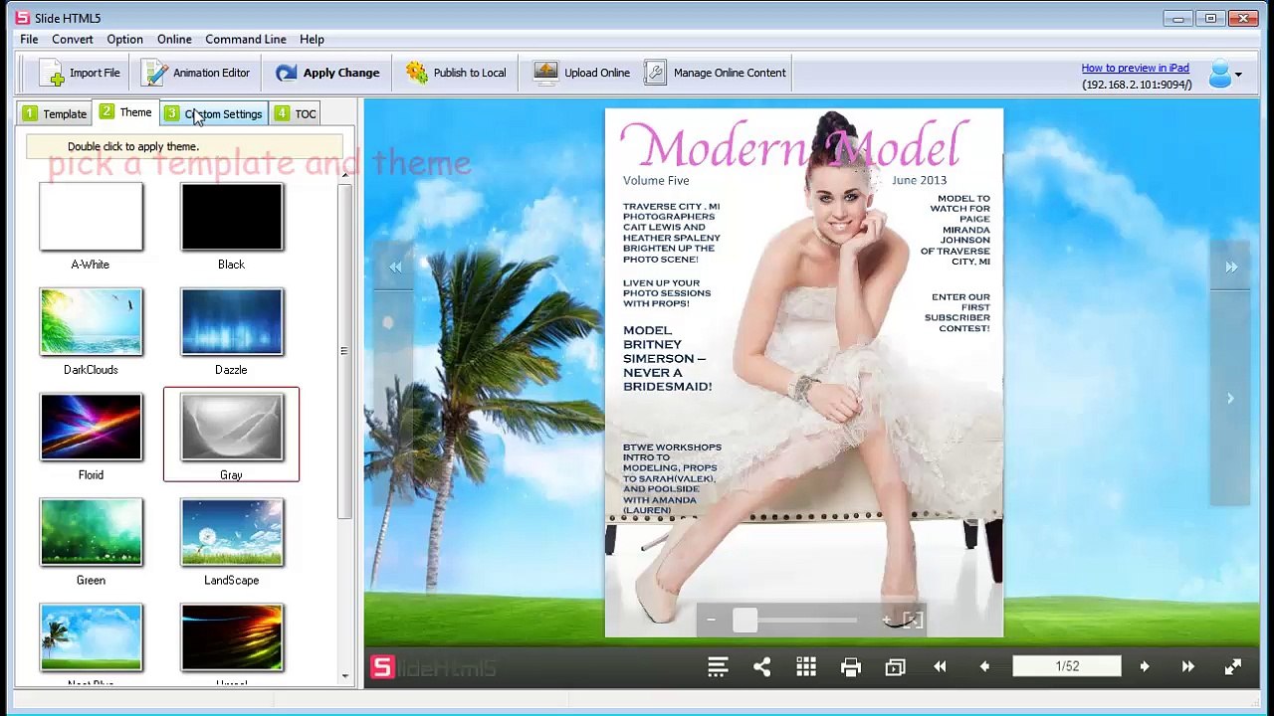Jump to the first page
This screenshot has width=1274, height=716.
pyautogui.click(x=940, y=666)
